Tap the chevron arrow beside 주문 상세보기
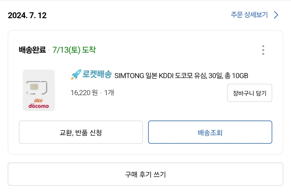The height and width of the screenshot is (192, 291). click(x=276, y=15)
